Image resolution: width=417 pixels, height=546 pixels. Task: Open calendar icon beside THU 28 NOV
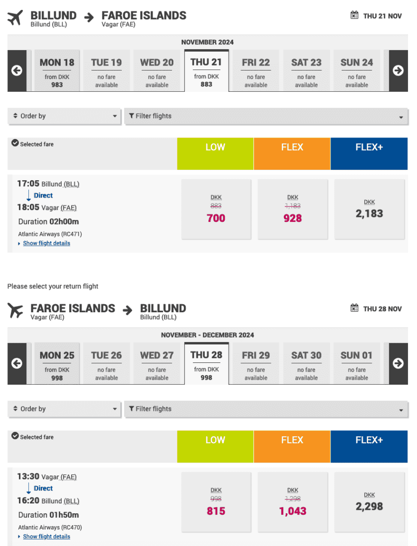[x=354, y=308]
